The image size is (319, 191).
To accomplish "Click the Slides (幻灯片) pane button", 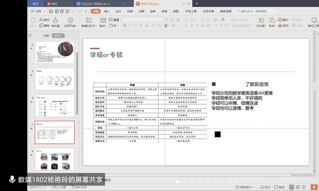I will pyautogui.click(x=58, y=35).
